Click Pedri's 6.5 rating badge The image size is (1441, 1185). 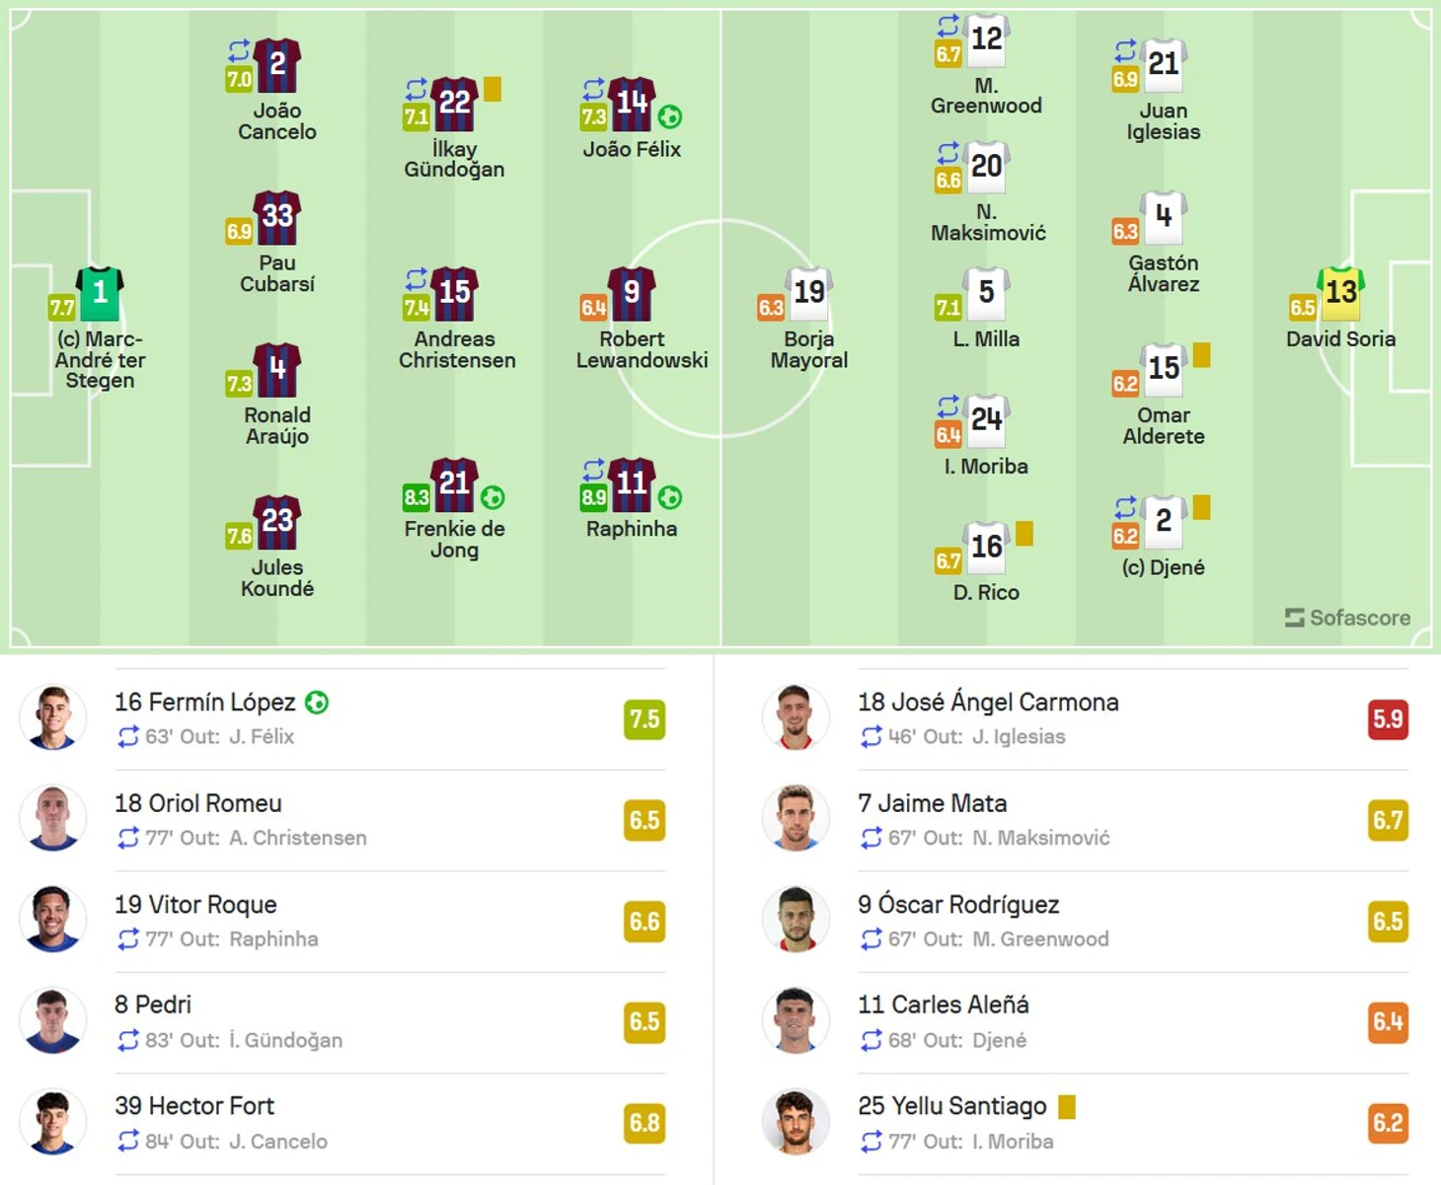pyautogui.click(x=645, y=1021)
